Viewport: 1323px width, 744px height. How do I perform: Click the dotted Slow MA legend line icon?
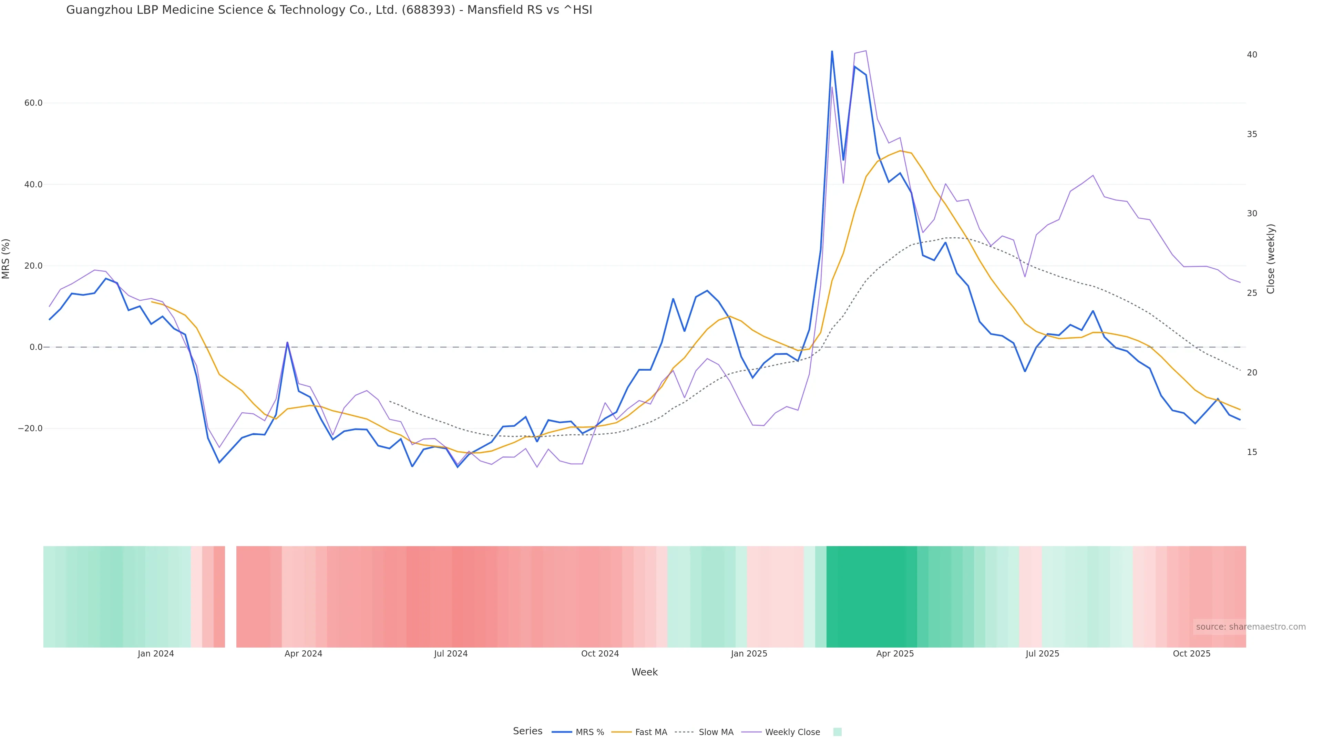click(x=684, y=732)
